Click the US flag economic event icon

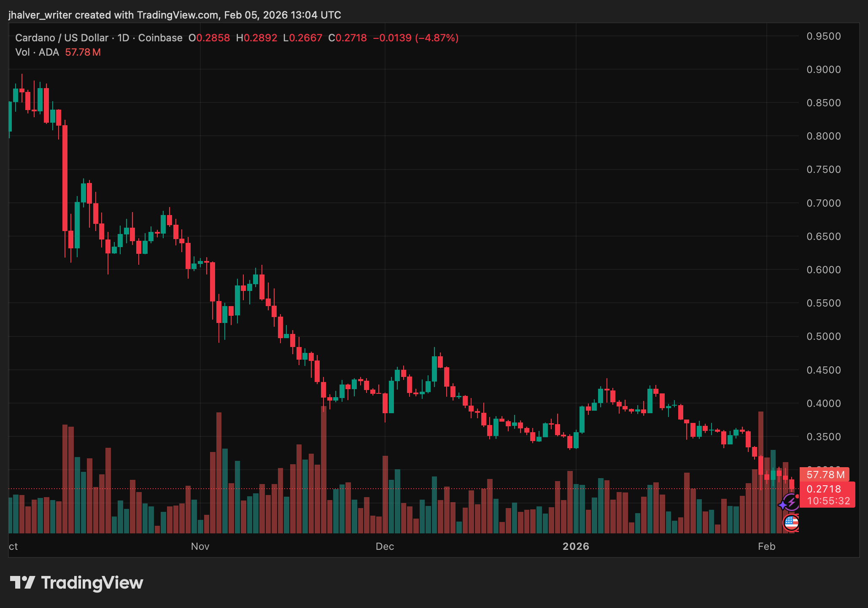(791, 523)
